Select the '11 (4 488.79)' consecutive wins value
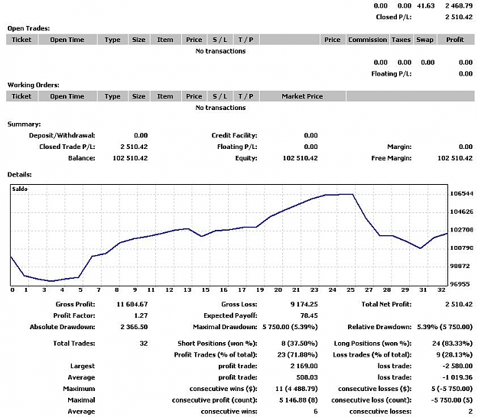 [x=296, y=389]
